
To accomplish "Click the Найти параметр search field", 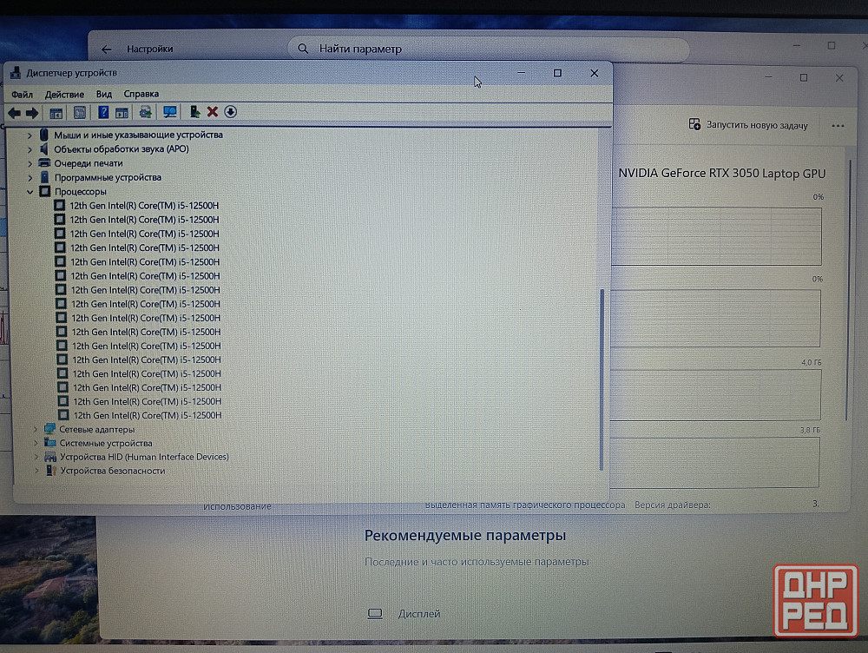I will tap(486, 49).
